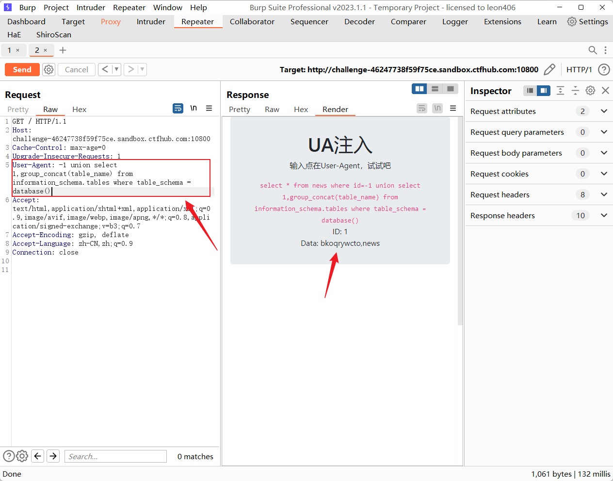Edit the target with pencil icon
Image resolution: width=613 pixels, height=481 pixels.
[x=549, y=69]
